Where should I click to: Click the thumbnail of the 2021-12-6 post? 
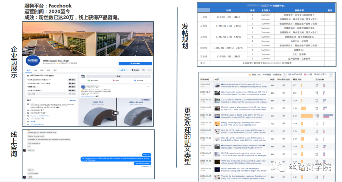click(x=217, y=85)
